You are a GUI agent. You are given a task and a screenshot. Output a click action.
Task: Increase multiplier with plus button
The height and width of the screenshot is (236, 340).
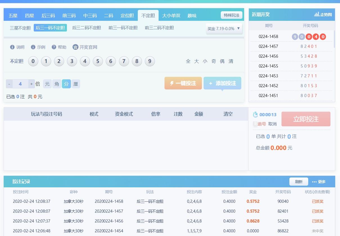[31, 84]
